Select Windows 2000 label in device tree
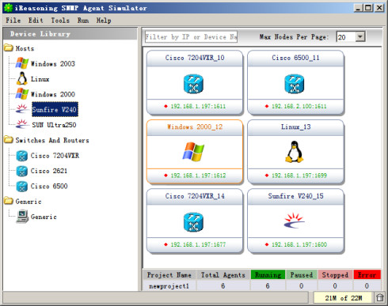 point(53,94)
